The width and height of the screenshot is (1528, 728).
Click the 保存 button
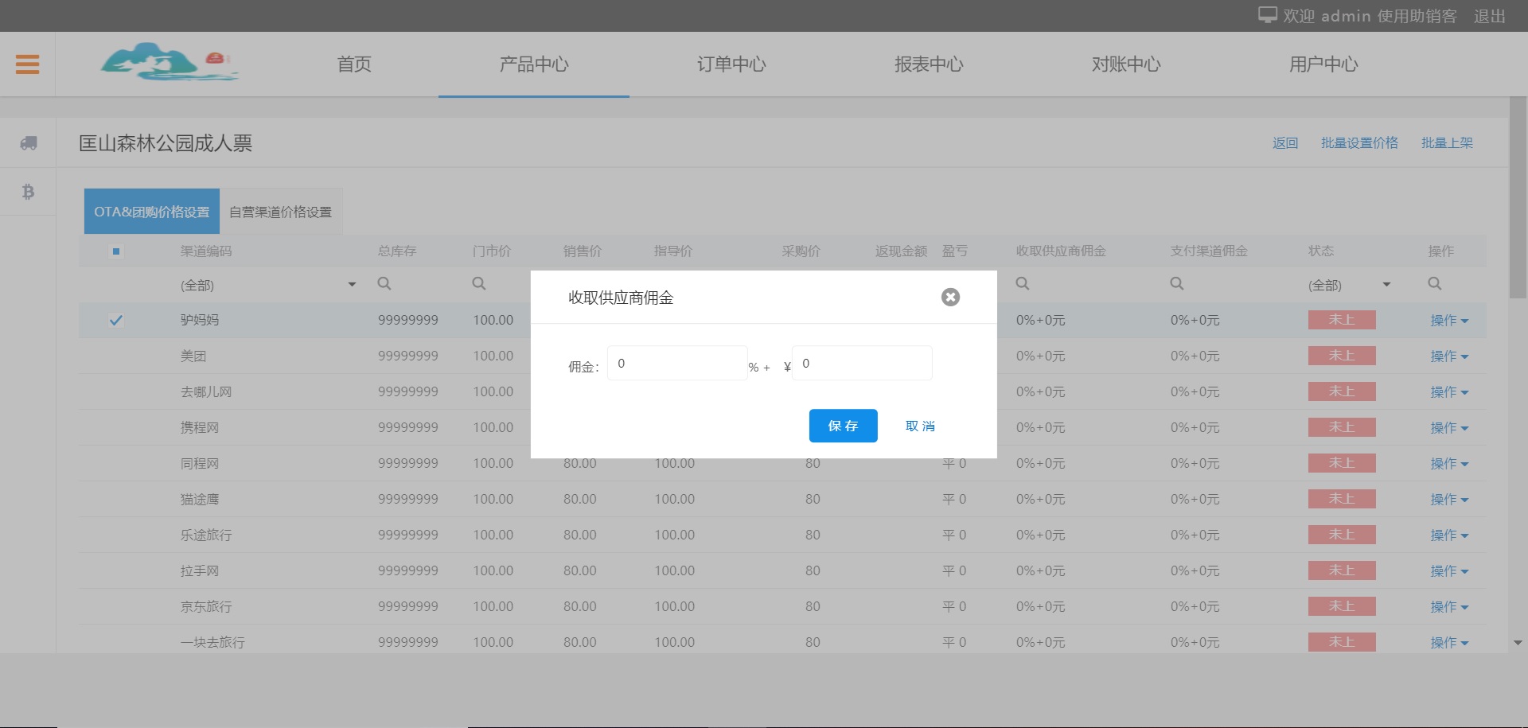pyautogui.click(x=843, y=426)
